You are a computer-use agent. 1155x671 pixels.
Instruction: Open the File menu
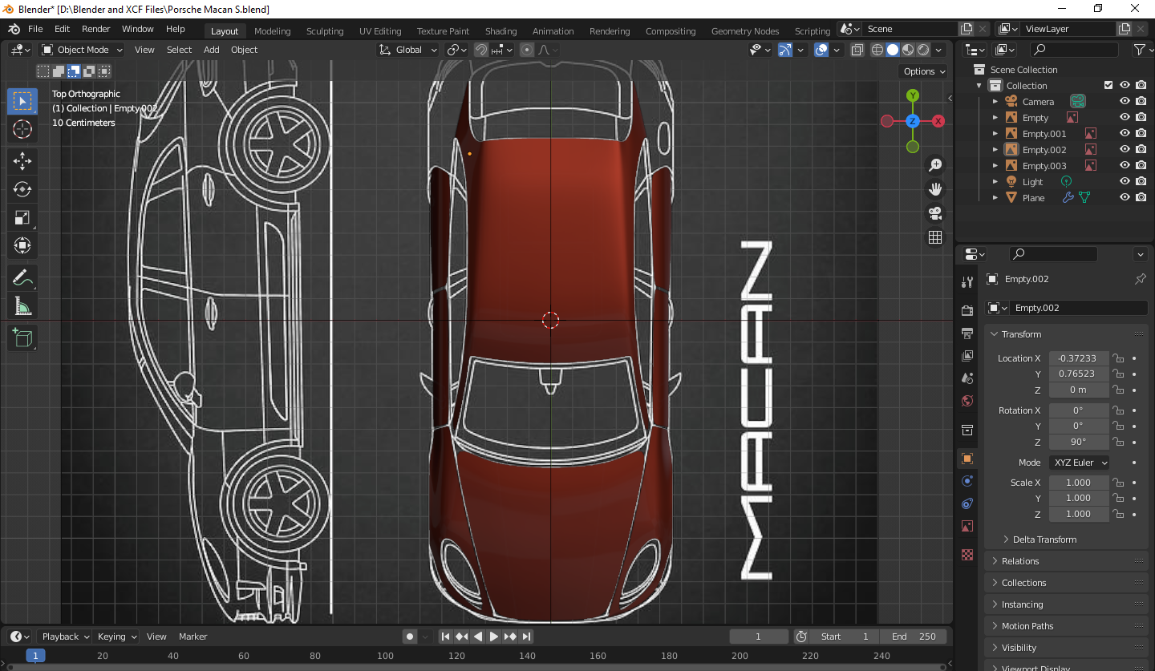35,29
